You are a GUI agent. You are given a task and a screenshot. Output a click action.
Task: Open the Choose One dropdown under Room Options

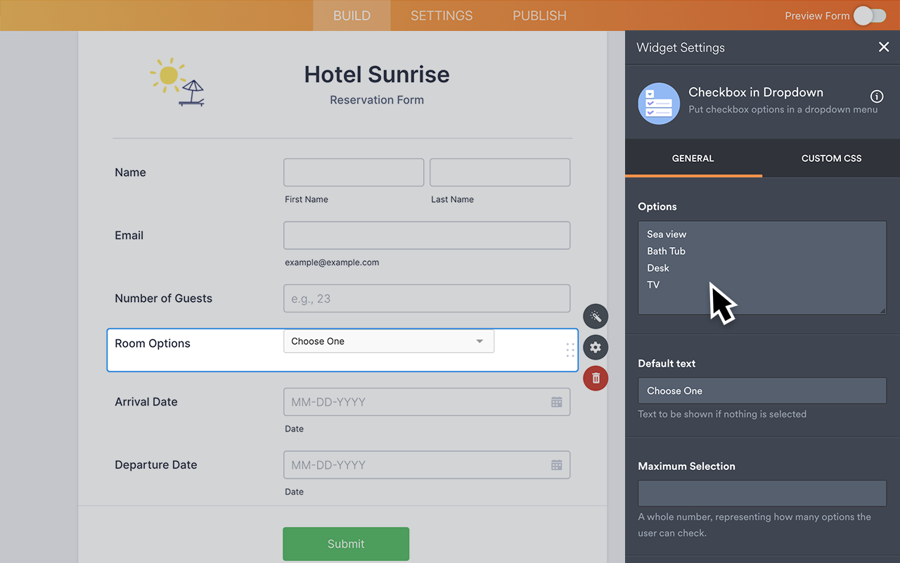point(389,341)
